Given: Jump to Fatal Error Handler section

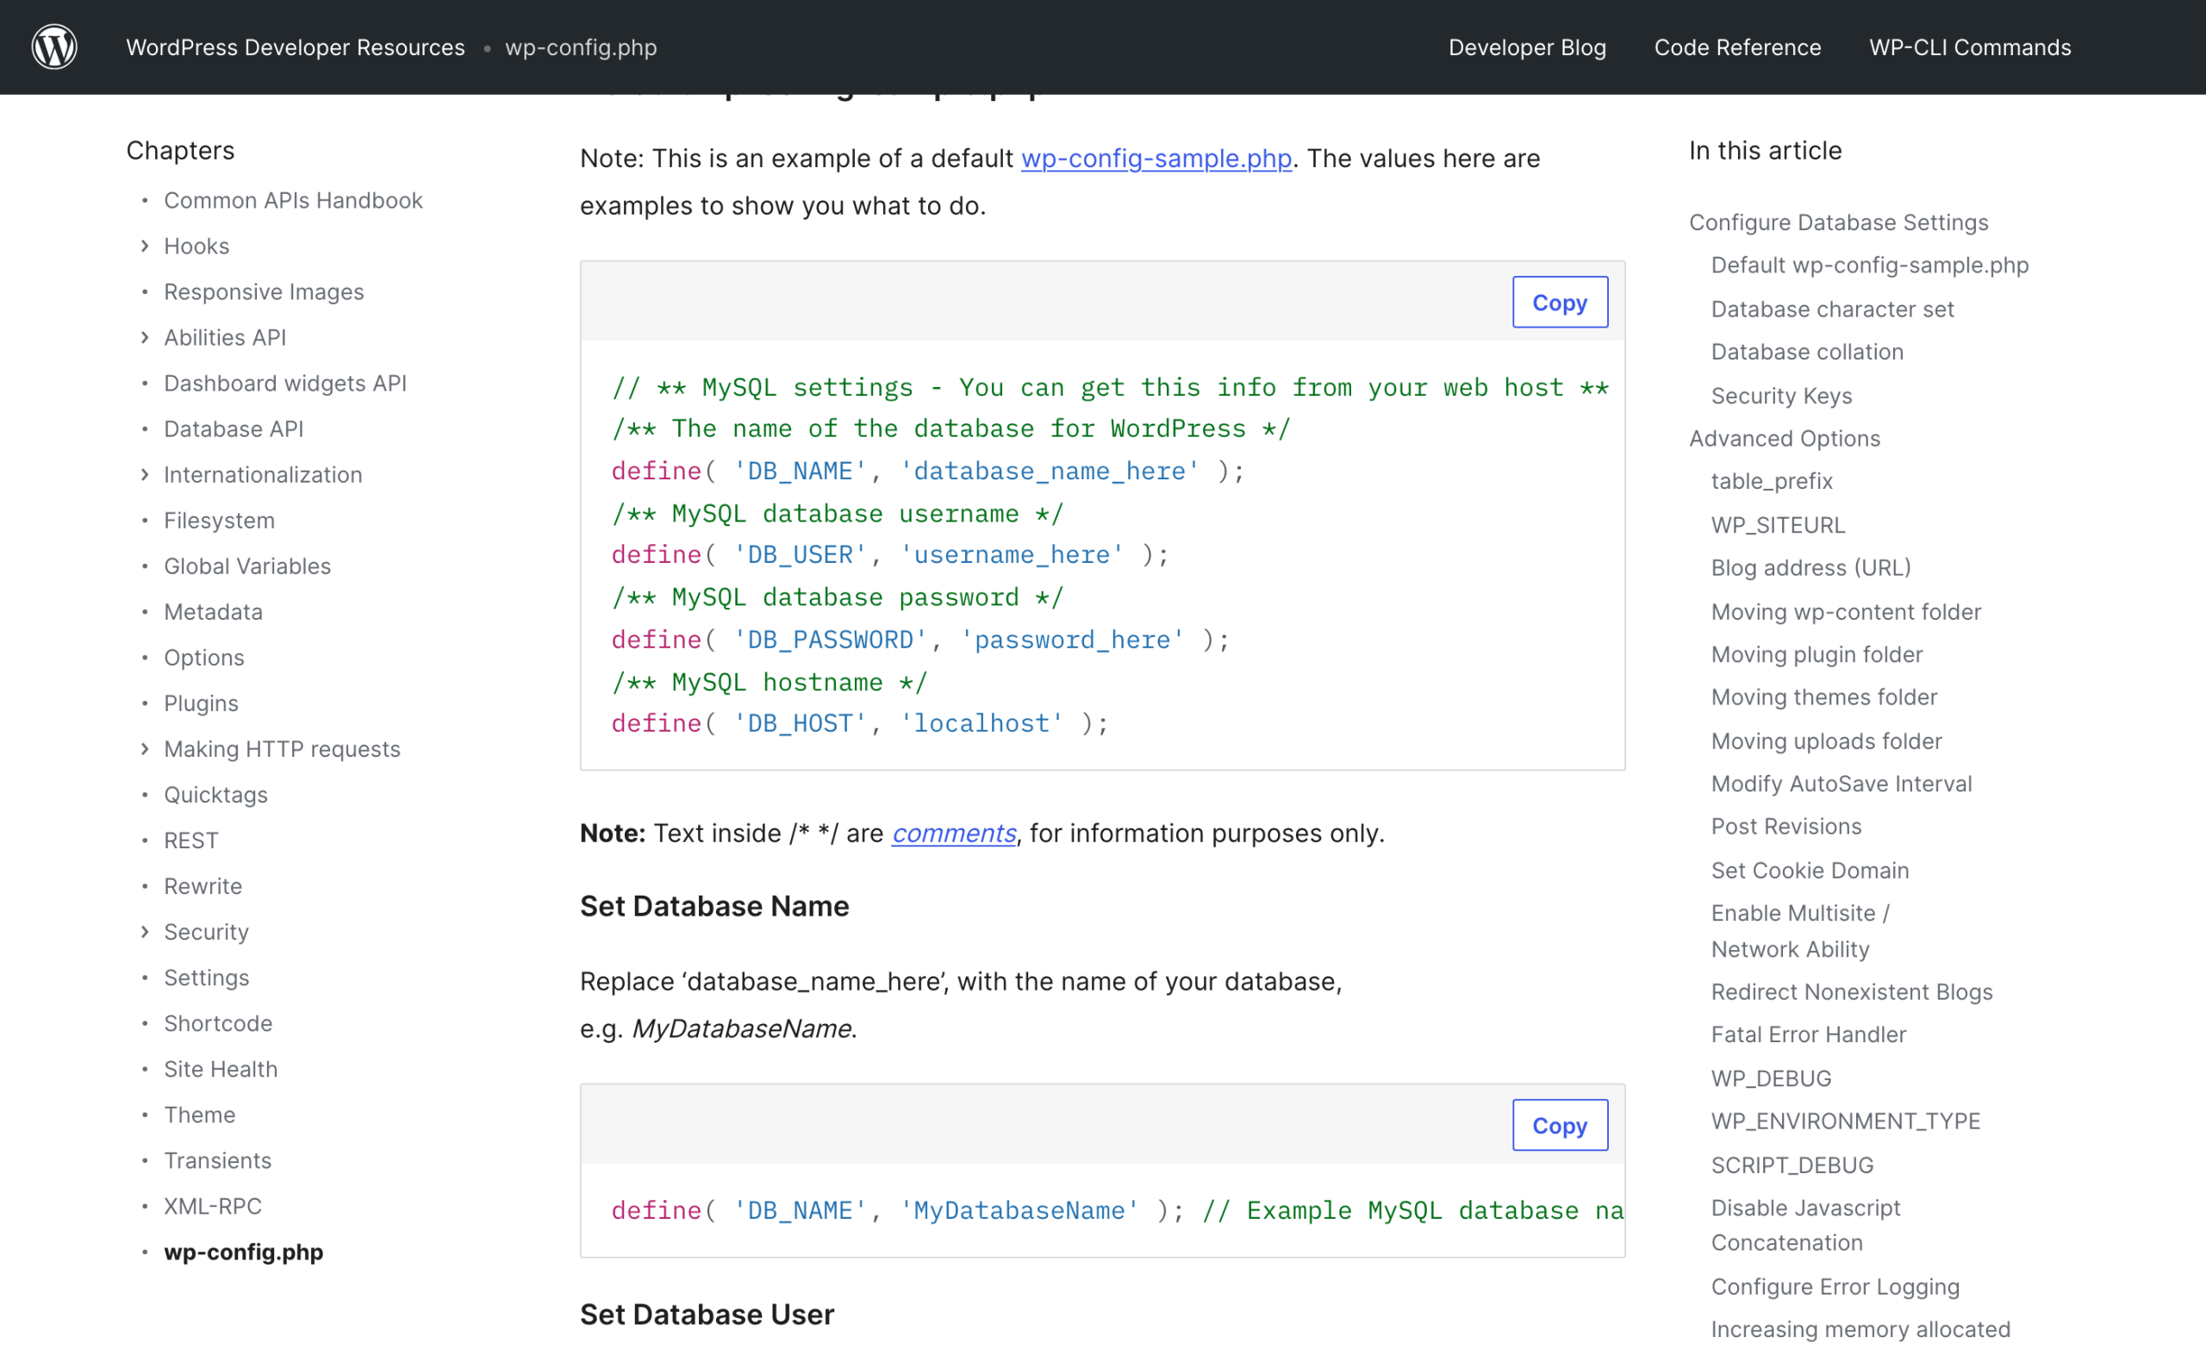Looking at the screenshot, I should pos(1808,1034).
